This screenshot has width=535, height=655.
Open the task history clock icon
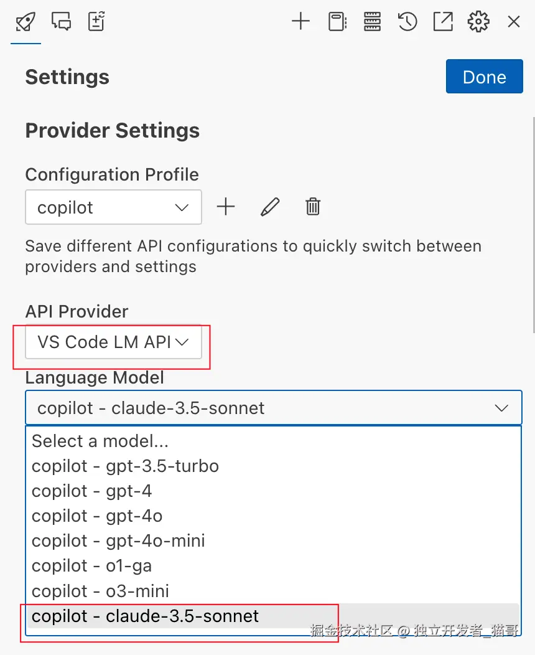pos(407,22)
